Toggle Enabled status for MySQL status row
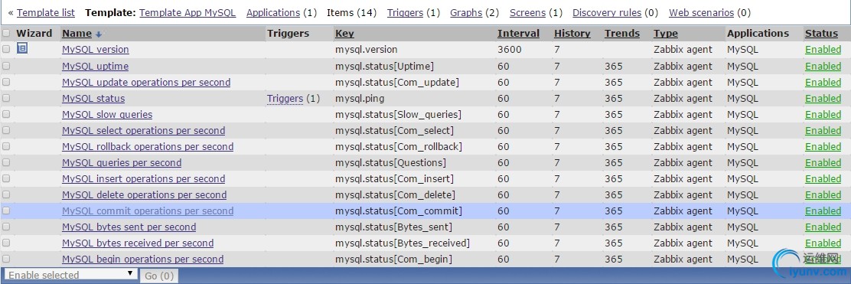 point(823,99)
